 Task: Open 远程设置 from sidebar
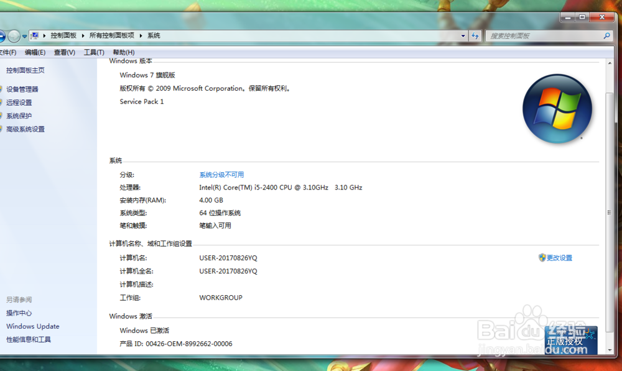tap(19, 103)
